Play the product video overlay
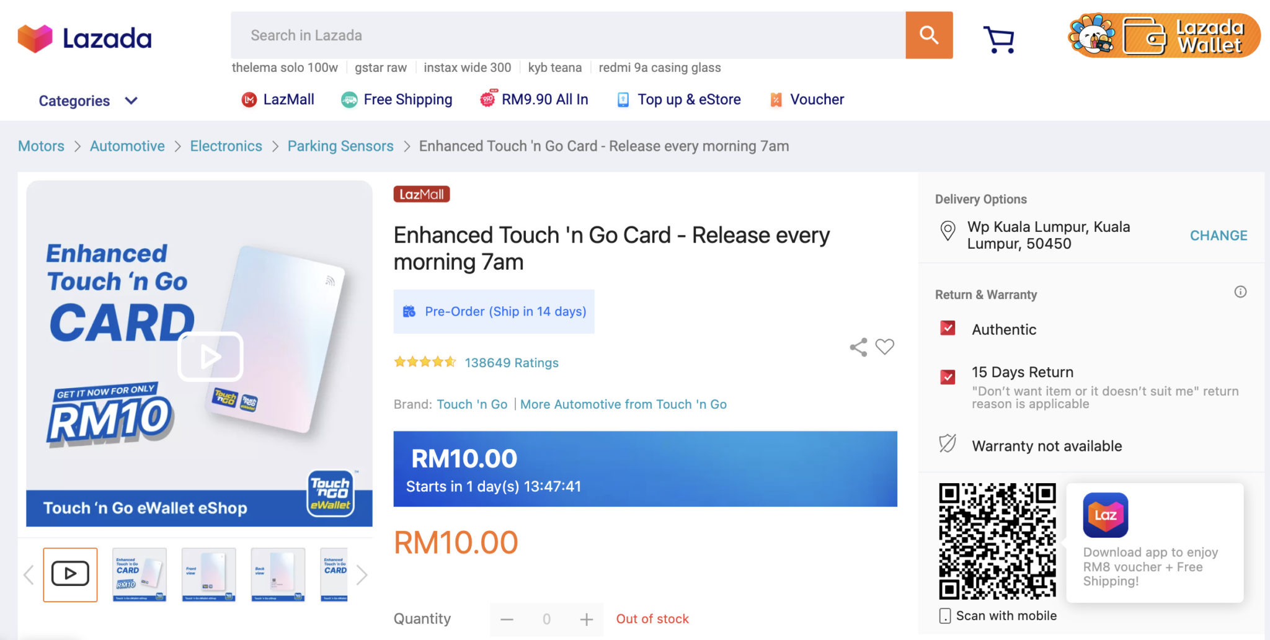 click(210, 357)
